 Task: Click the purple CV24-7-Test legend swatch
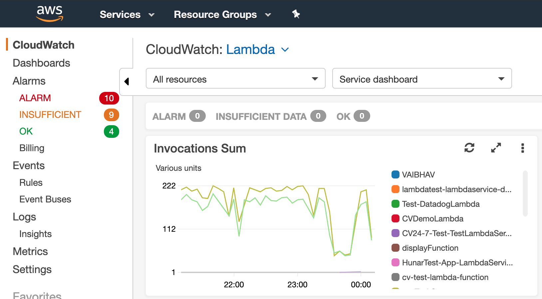396,233
